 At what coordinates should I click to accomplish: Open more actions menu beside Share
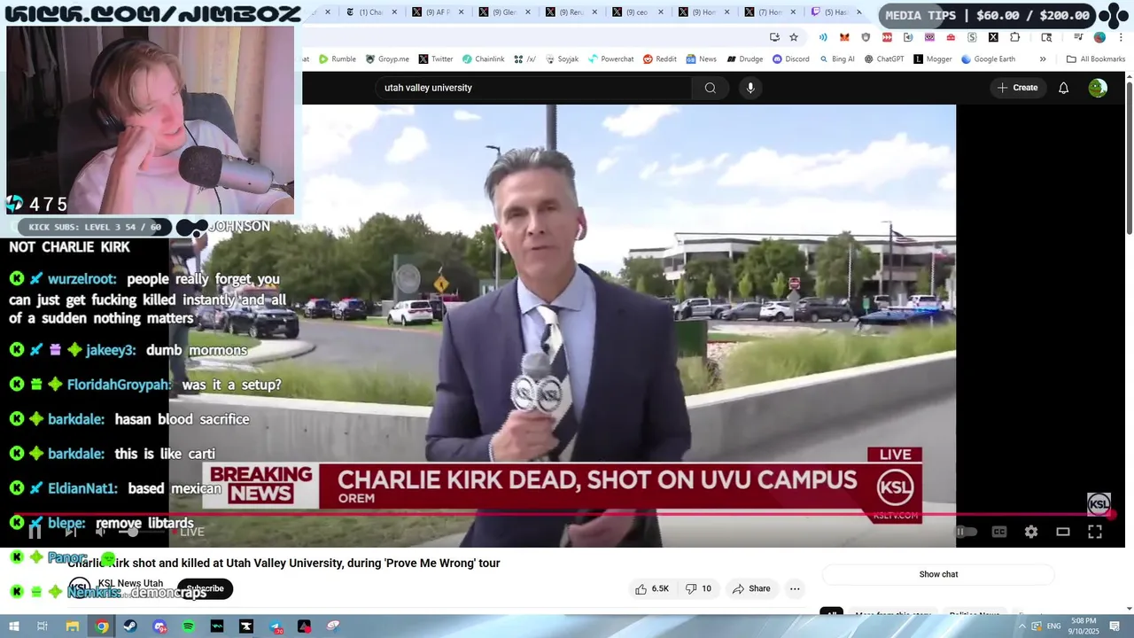point(795,588)
